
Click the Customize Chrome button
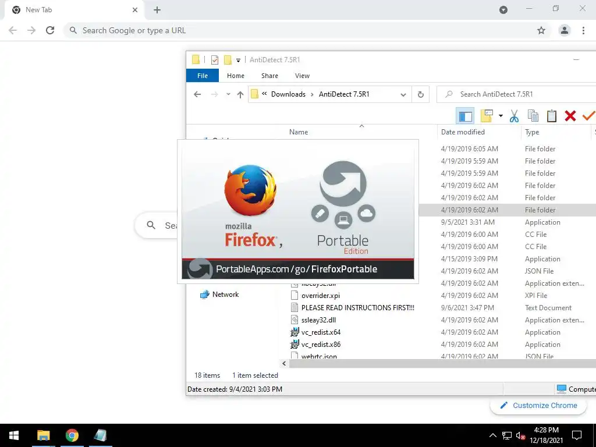tap(538, 406)
